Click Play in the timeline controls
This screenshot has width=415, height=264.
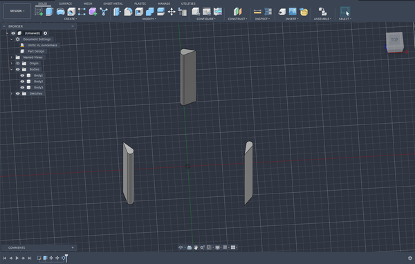tap(17, 258)
